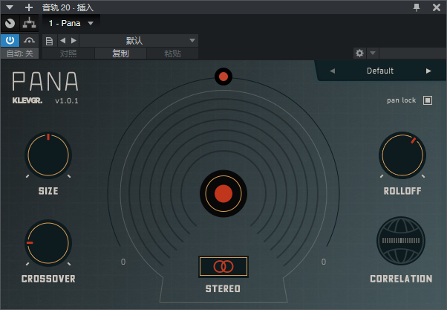
Task: Click the 自动: 关 automation button
Action: point(19,54)
